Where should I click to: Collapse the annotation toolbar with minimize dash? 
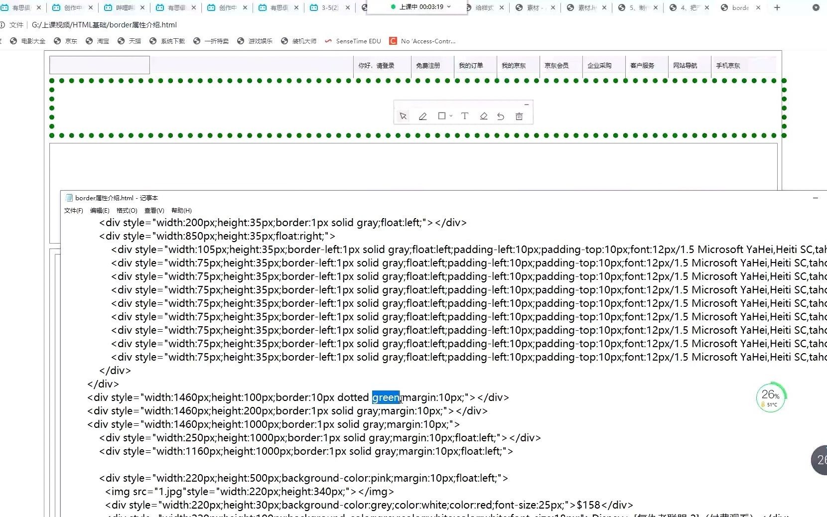point(526,105)
